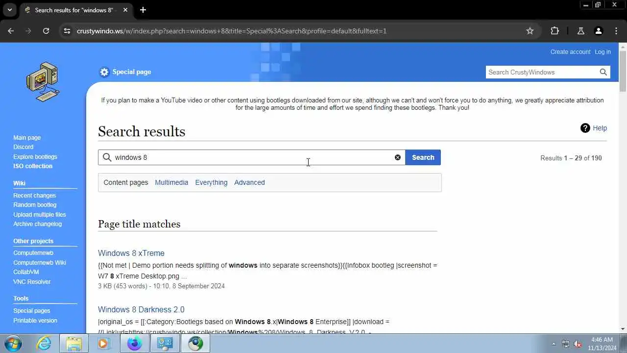Close the 'Search results for windows 8' tab
The height and width of the screenshot is (353, 627).
(125, 10)
